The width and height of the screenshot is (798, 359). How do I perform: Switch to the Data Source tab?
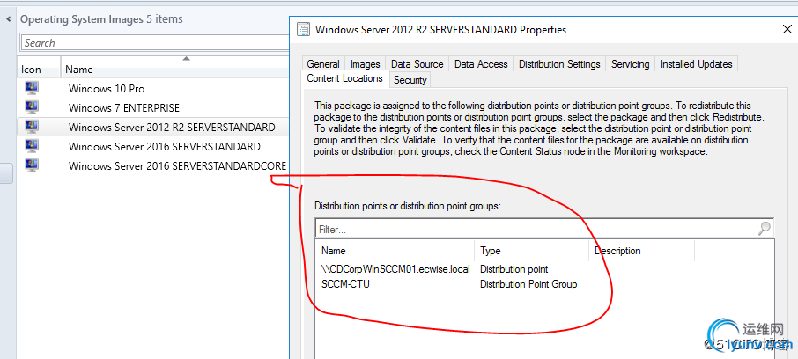click(417, 64)
